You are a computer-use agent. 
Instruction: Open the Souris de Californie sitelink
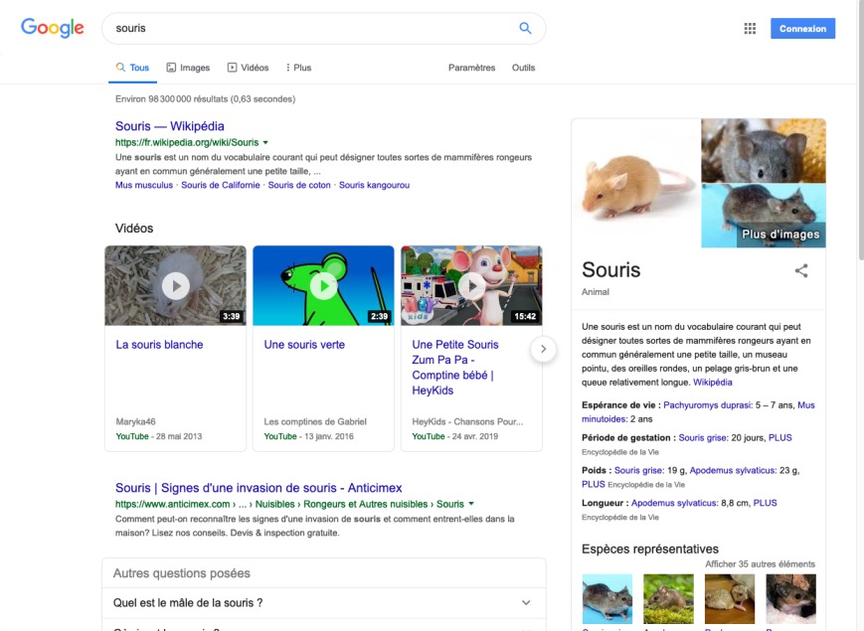221,185
